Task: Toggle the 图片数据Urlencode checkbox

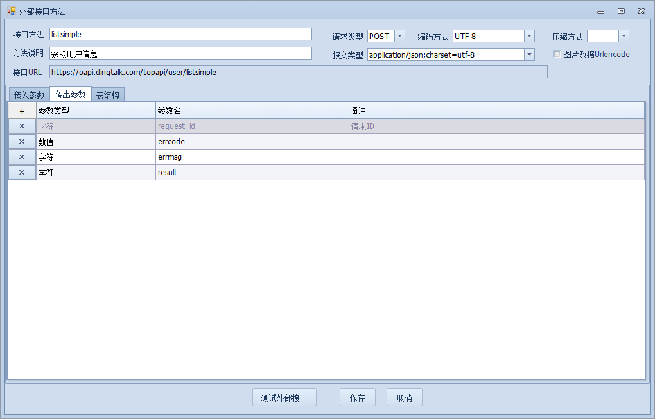Action: tap(557, 55)
